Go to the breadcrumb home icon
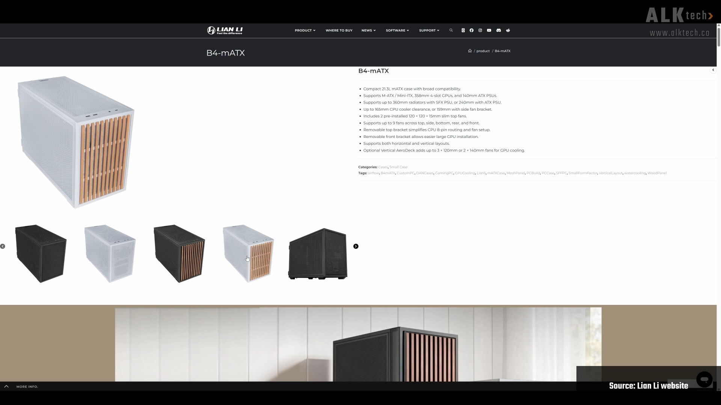This screenshot has width=721, height=405. 470,51
